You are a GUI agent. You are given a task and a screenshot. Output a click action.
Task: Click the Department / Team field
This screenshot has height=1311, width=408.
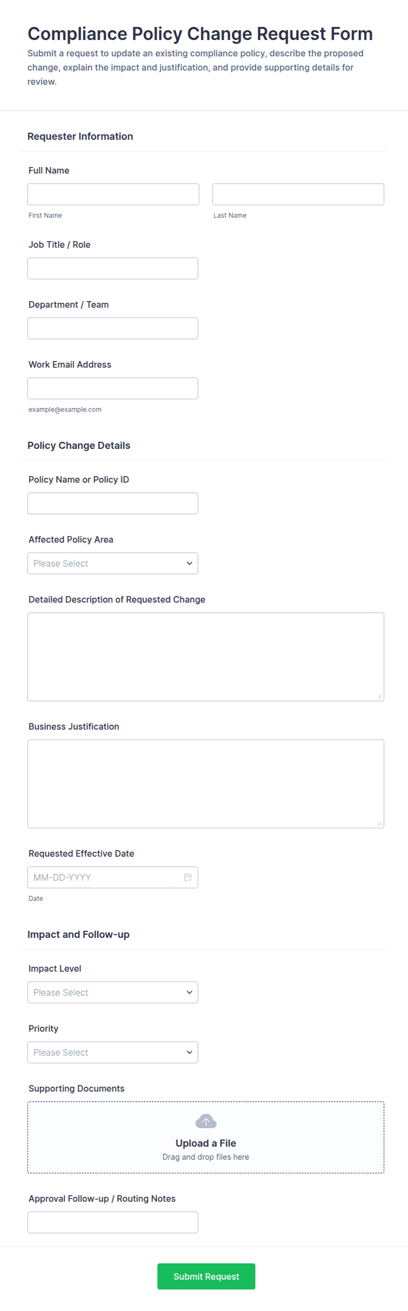point(113,328)
